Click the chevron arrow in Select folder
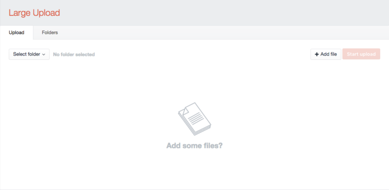Screen dimensions: 389x190 click(x=44, y=55)
